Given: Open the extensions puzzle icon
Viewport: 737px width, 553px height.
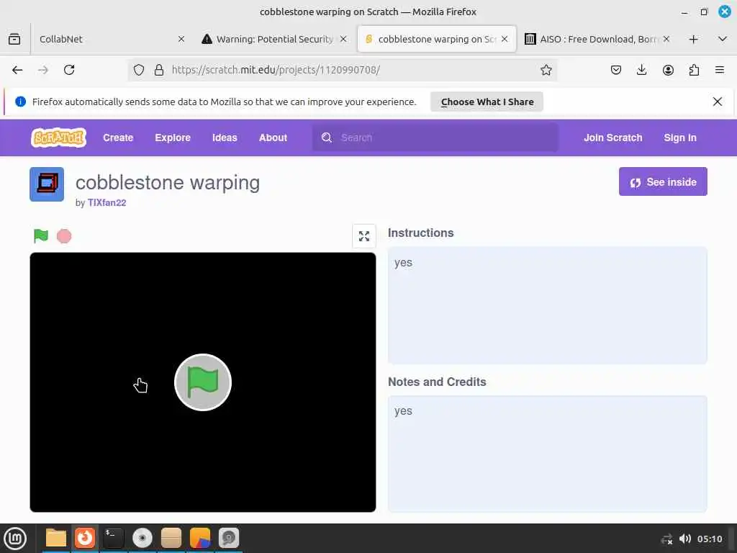Looking at the screenshot, I should click(x=694, y=70).
